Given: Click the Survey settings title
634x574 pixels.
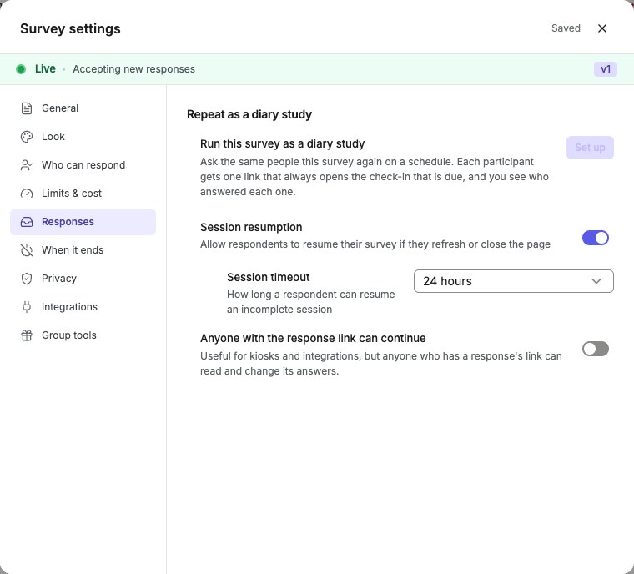Looking at the screenshot, I should (x=70, y=28).
